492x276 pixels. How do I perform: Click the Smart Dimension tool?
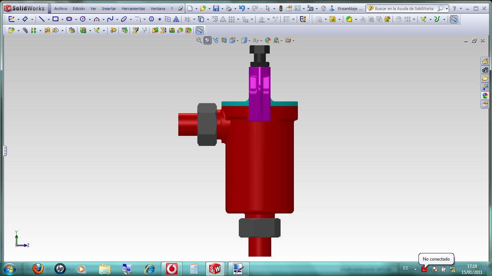pyautogui.click(x=25, y=19)
